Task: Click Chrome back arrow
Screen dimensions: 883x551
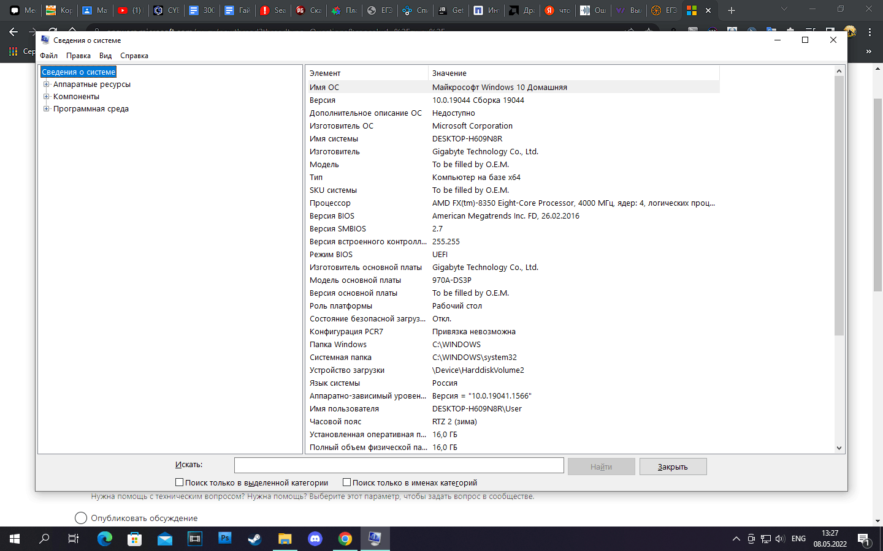Action: click(13, 31)
